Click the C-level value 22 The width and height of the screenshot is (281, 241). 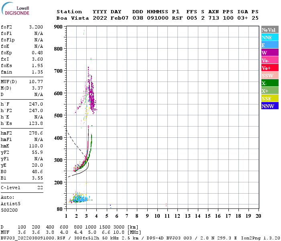tap(40, 188)
